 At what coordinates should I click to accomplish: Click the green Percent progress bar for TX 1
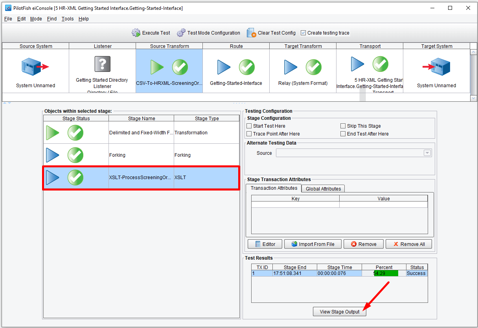pyautogui.click(x=386, y=273)
